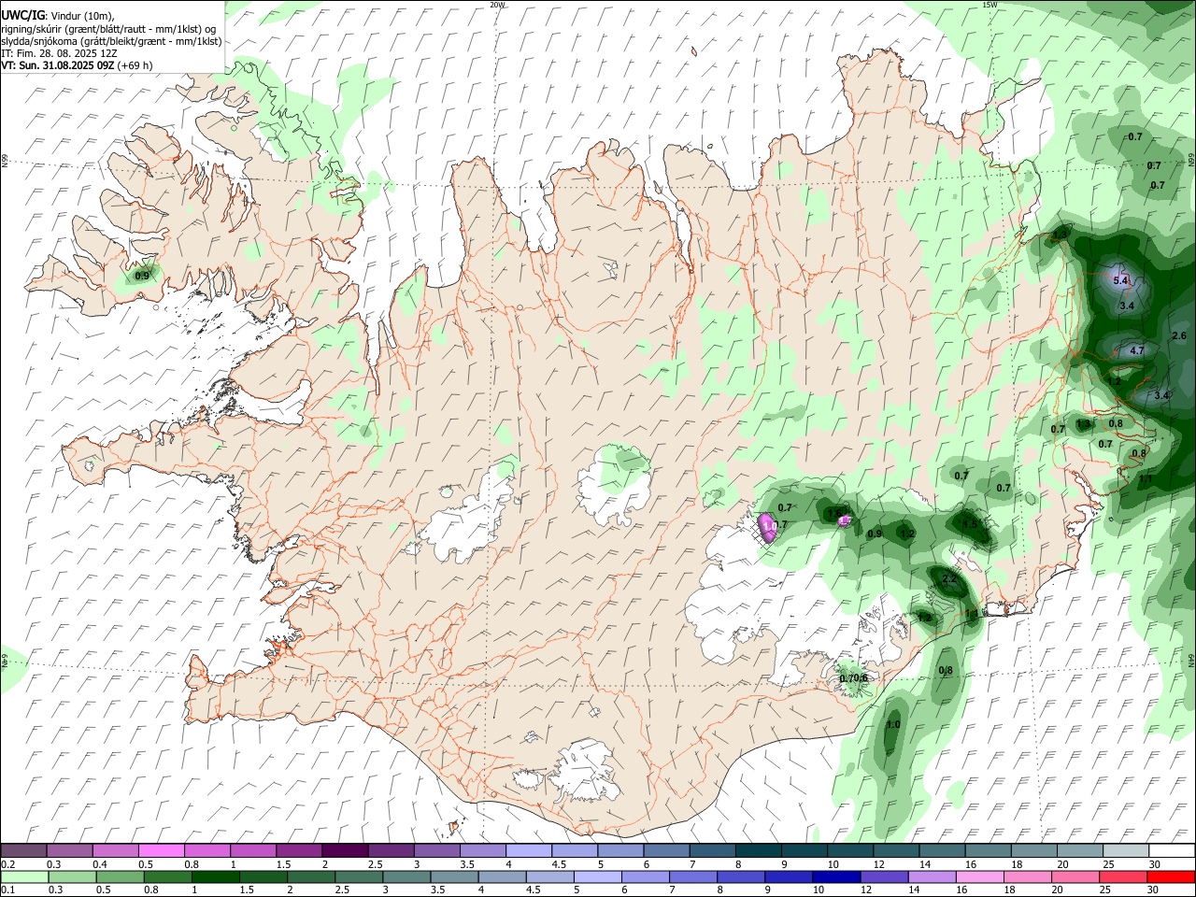Click the 15W longitude label
This screenshot has width=1196, height=897.
click(x=990, y=5)
